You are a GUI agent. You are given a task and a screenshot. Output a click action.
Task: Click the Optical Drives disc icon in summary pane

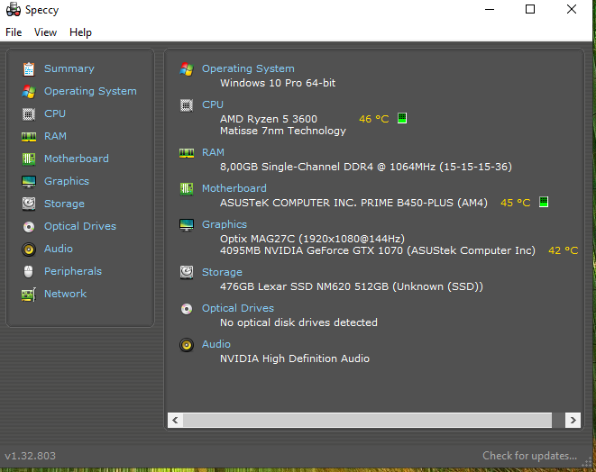(x=187, y=309)
